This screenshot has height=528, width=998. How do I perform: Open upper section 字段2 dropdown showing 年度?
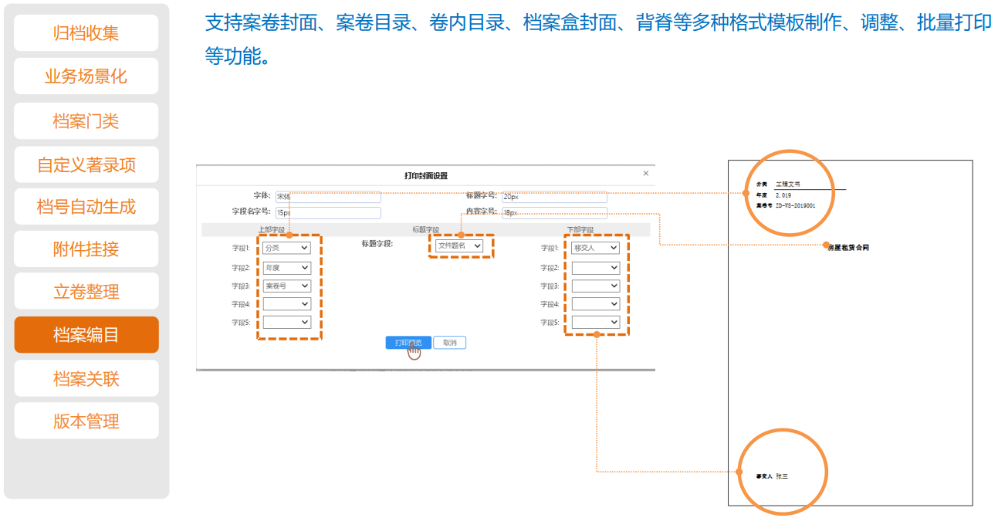(286, 268)
